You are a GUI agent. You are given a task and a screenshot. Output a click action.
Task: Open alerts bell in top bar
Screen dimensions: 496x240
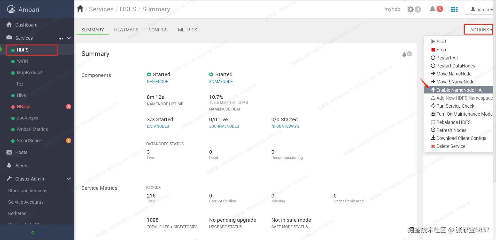coord(432,9)
